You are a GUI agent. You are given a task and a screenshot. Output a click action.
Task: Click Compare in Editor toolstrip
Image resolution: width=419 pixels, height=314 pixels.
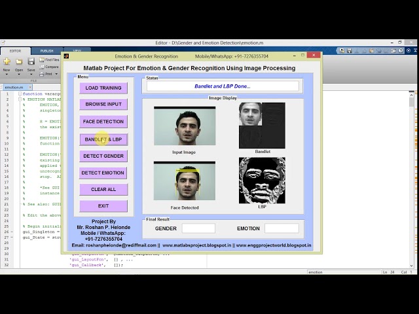click(x=49, y=67)
